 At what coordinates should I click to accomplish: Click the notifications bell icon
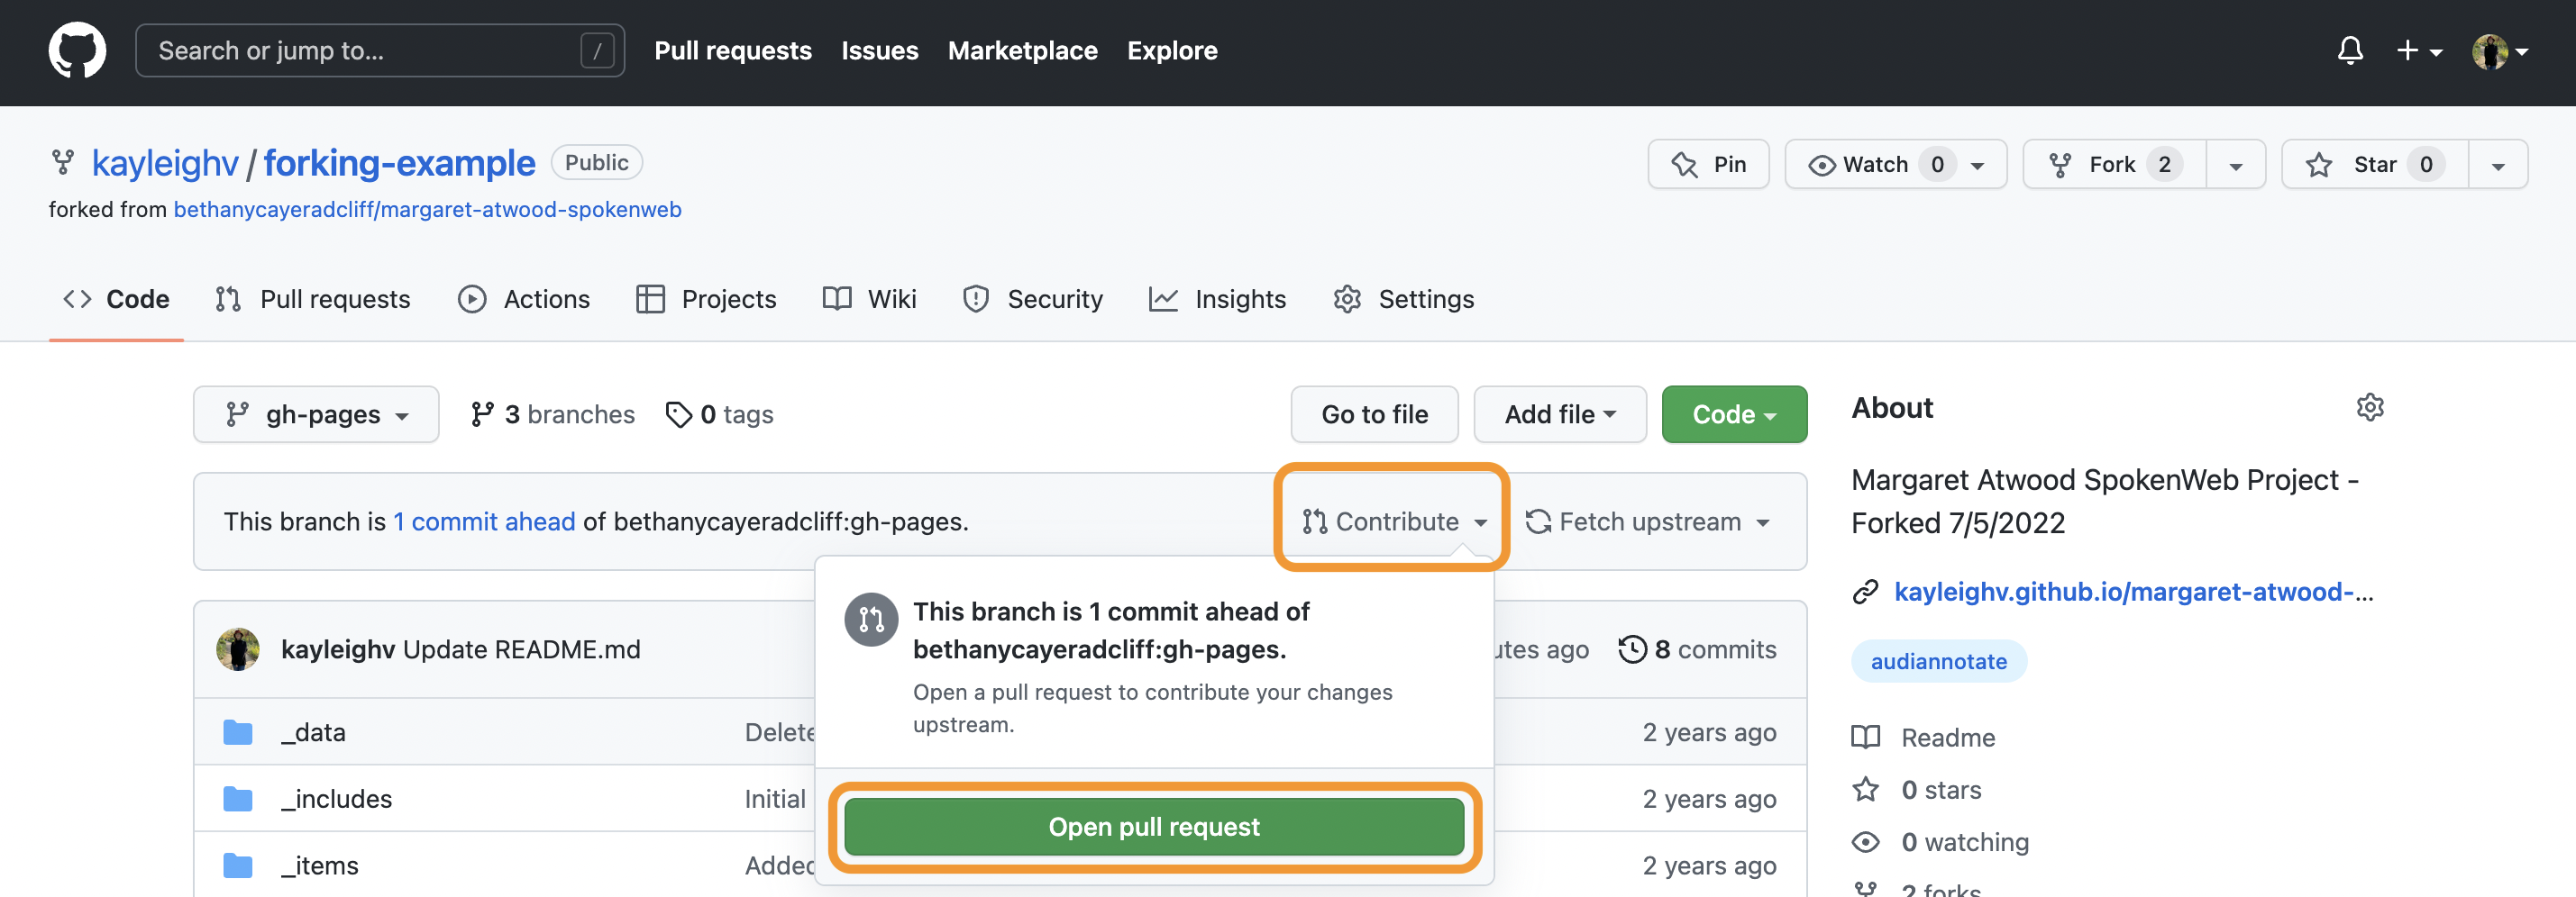tap(2350, 50)
